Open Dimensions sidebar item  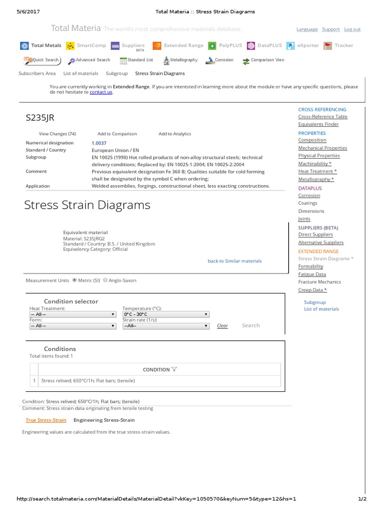(311, 211)
